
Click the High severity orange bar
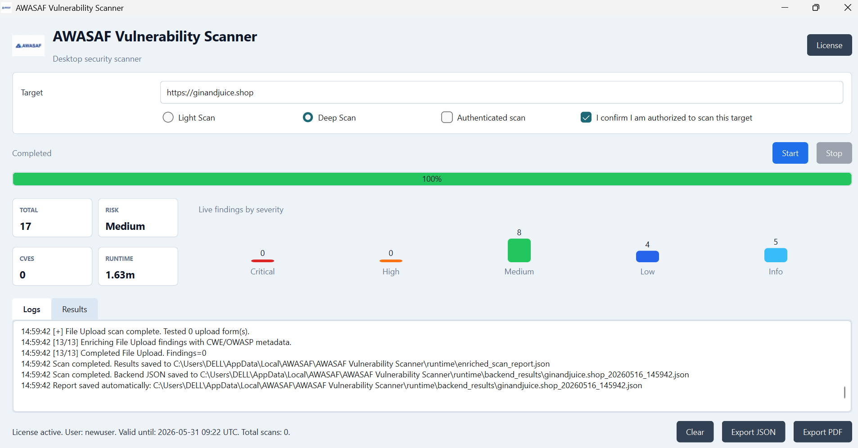coord(391,261)
